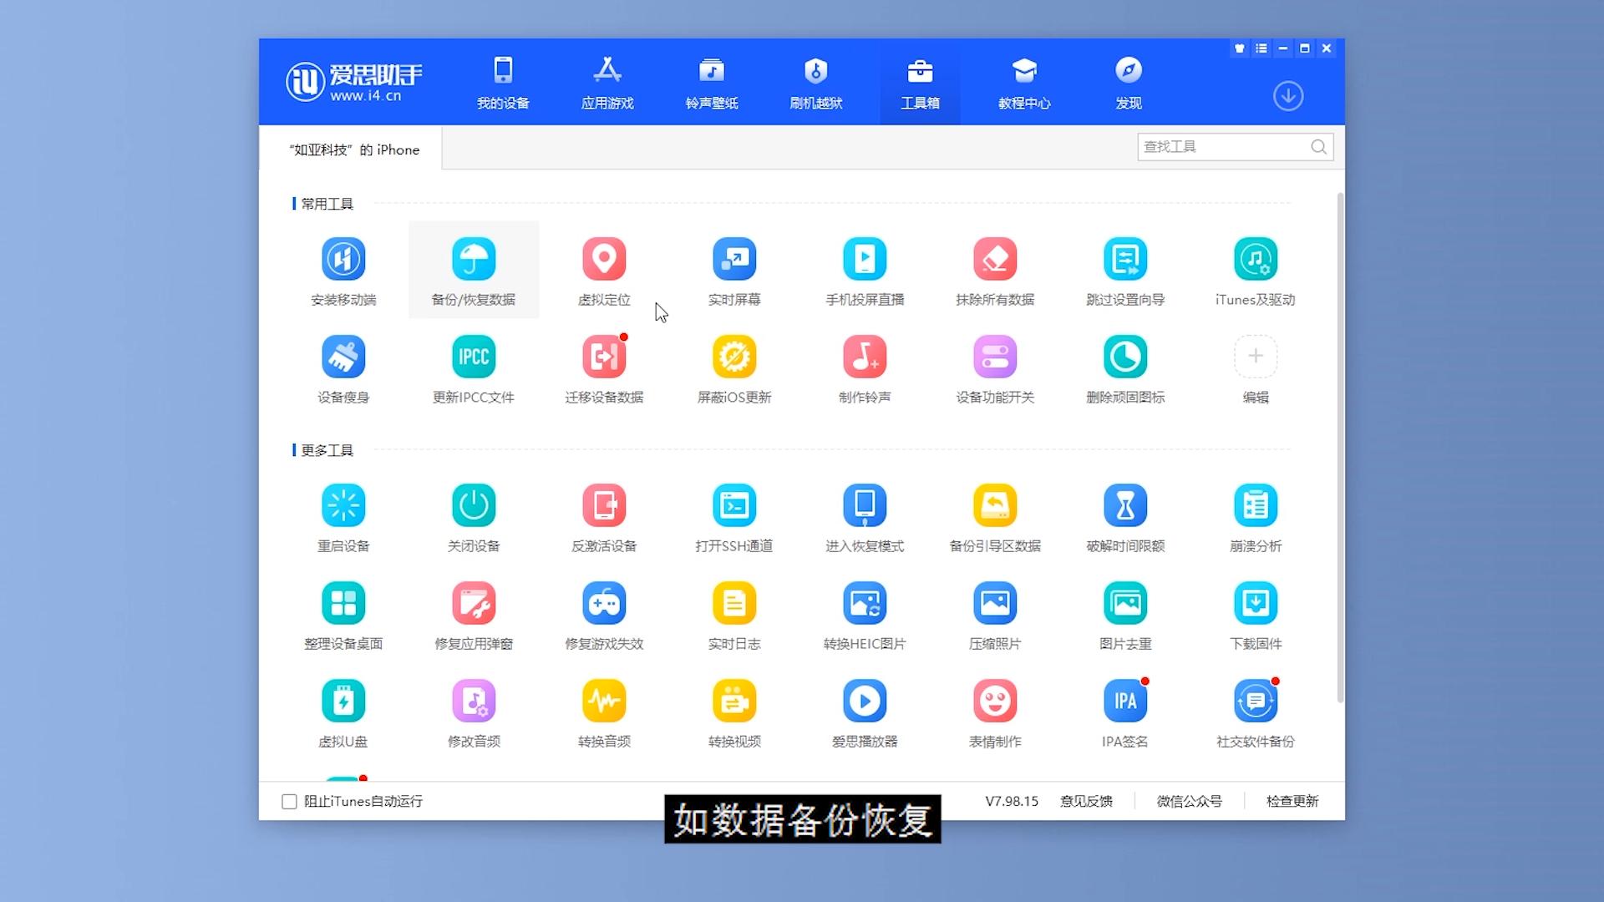Open the 抹除所有数据 erase tool
This screenshot has width=1604, height=902.
[x=995, y=269]
